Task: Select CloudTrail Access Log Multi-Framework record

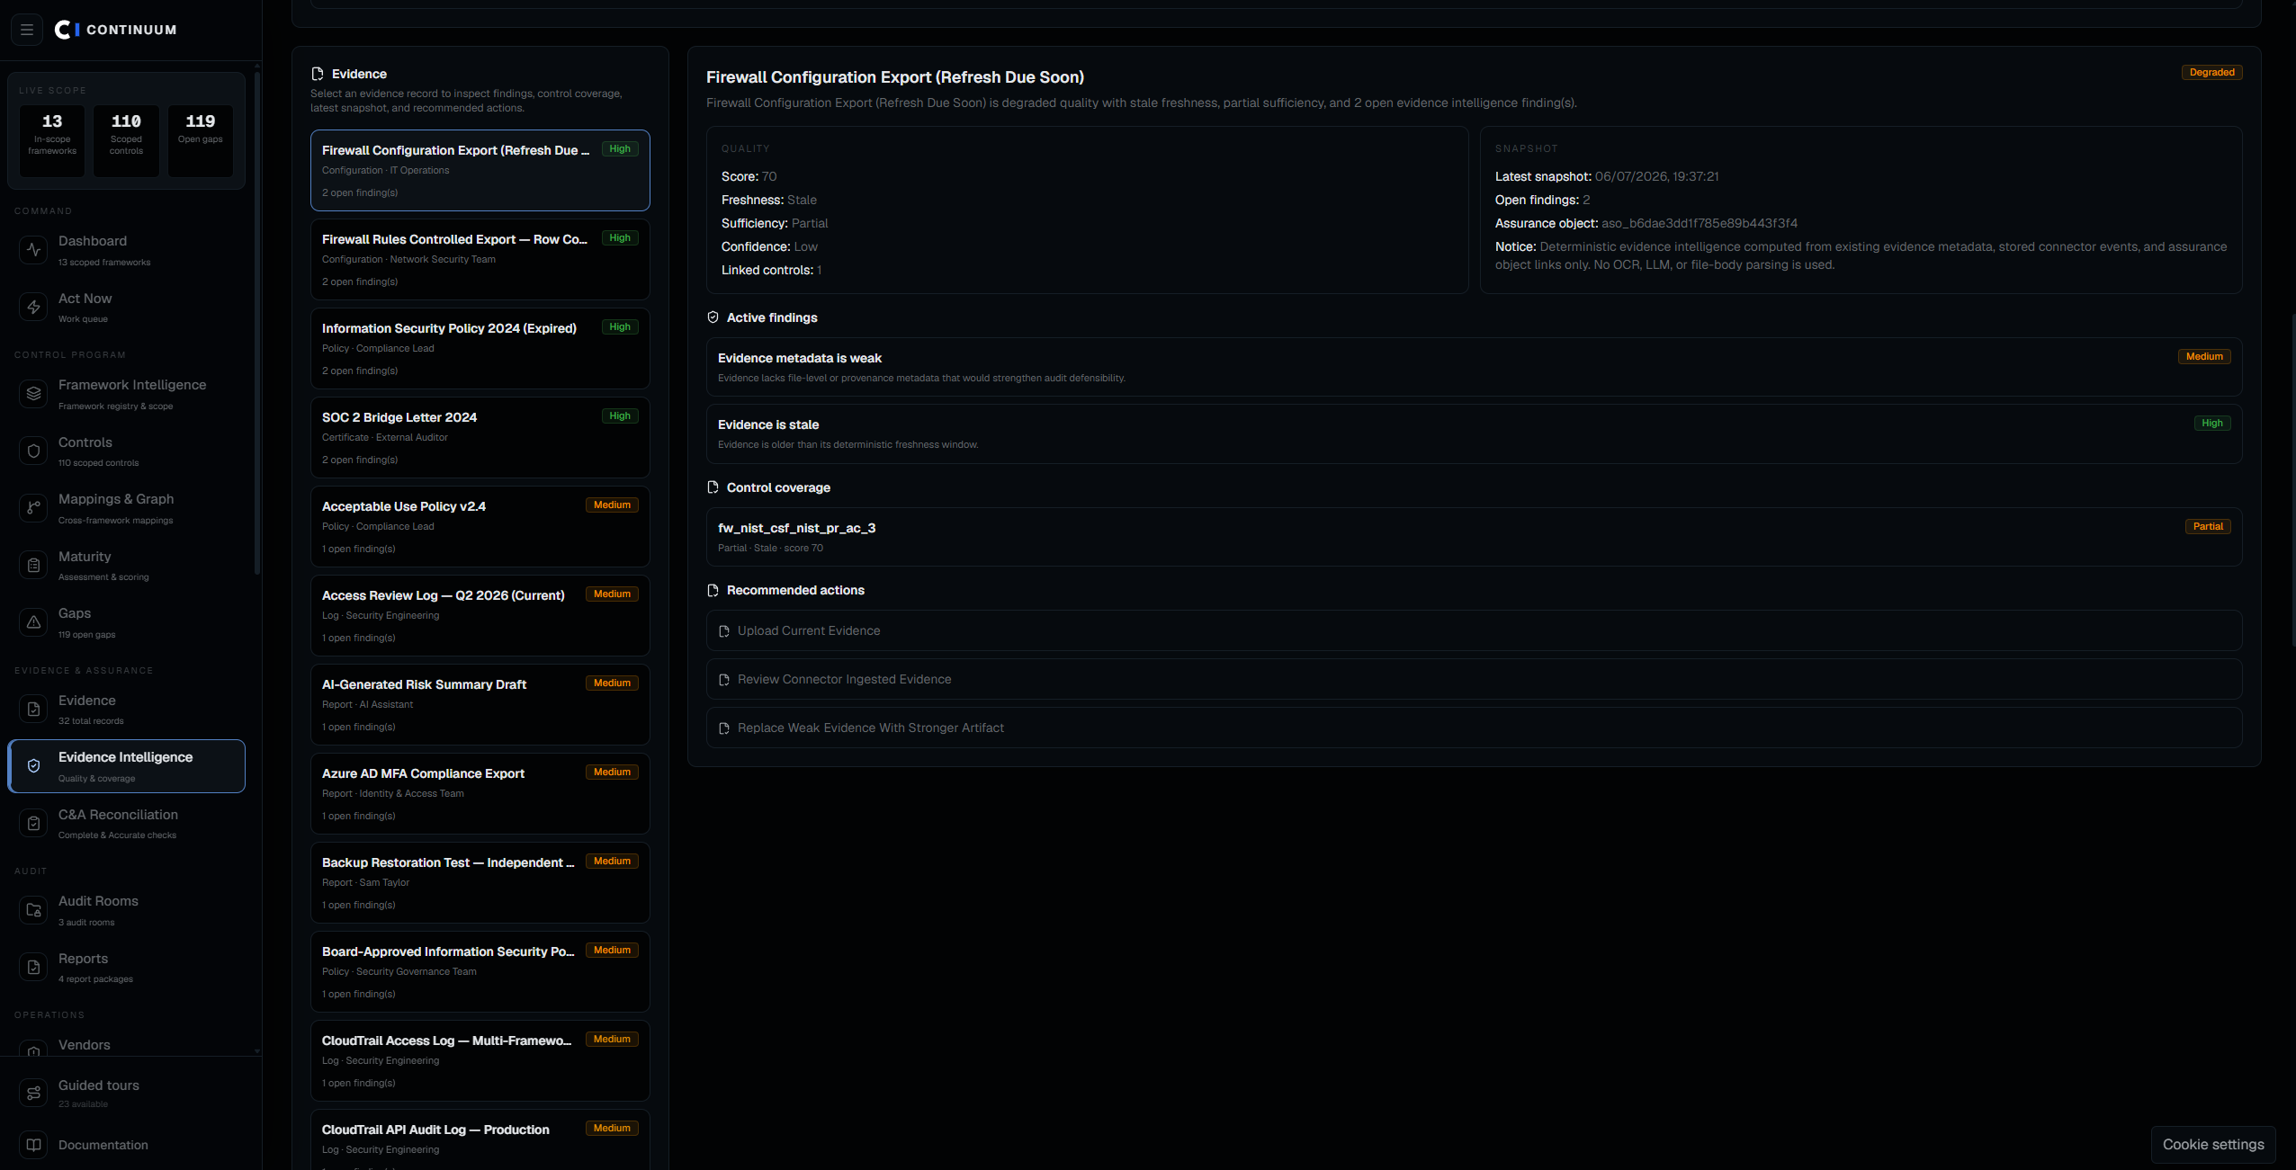Action: tap(480, 1061)
